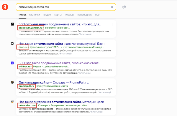Open the Внутренняя оптимизация сайта breadcrumb
Viewport: 177px width, 116px height.
pyautogui.click(x=69, y=105)
